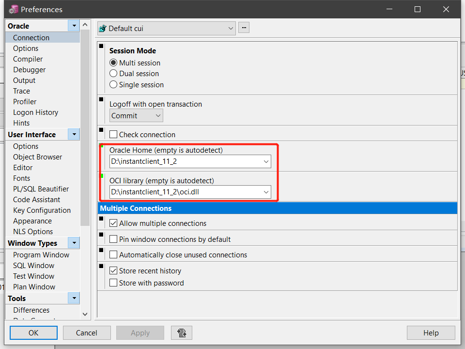This screenshot has height=349, width=465.
Task: Open the Fonts settings section
Action: [21, 178]
